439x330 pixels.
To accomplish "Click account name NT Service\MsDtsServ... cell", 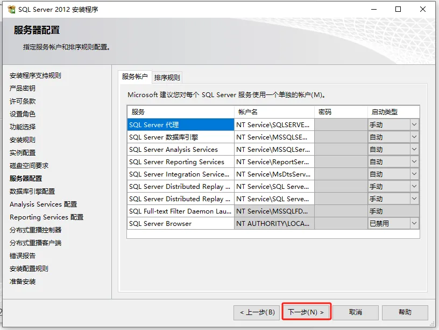I will [x=274, y=174].
